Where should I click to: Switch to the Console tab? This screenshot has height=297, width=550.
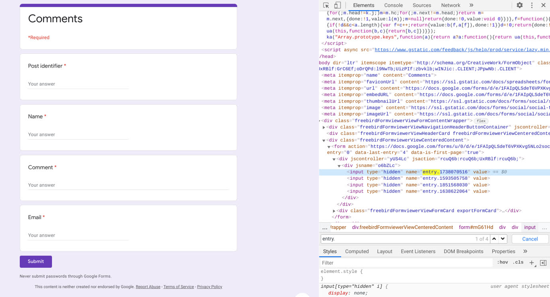pyautogui.click(x=393, y=5)
